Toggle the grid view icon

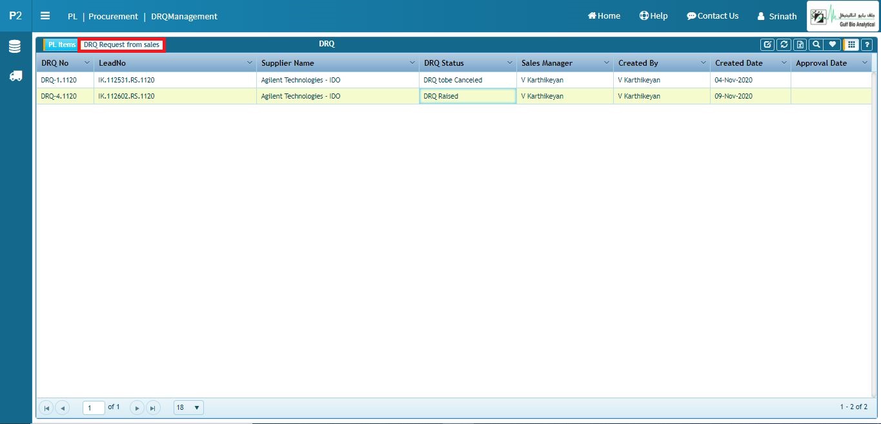click(x=851, y=44)
